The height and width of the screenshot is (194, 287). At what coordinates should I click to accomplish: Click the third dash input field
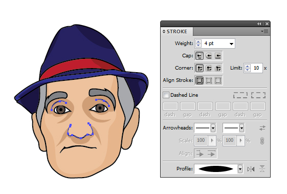click(240, 106)
